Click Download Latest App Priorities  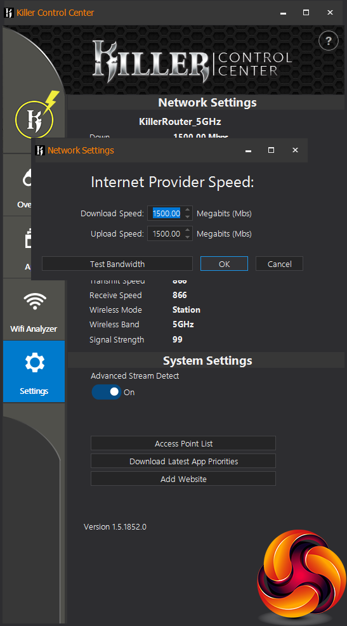183,461
